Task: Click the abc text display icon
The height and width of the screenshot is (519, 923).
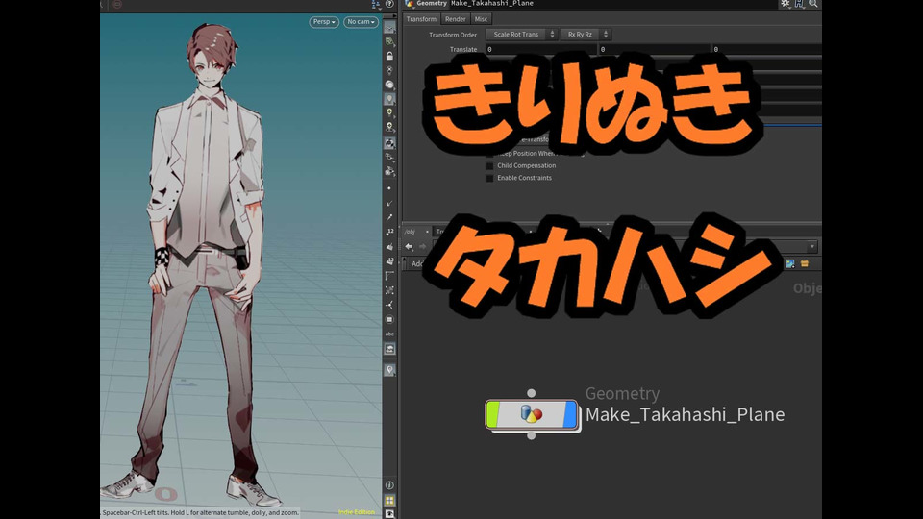Action: point(389,334)
